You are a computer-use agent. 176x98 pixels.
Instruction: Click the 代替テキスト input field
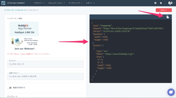tap(45, 76)
